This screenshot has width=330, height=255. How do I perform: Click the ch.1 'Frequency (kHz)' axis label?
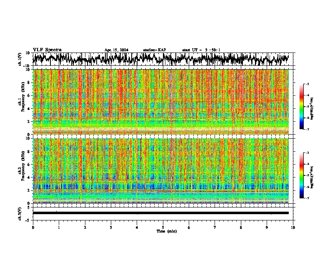click(x=23, y=97)
